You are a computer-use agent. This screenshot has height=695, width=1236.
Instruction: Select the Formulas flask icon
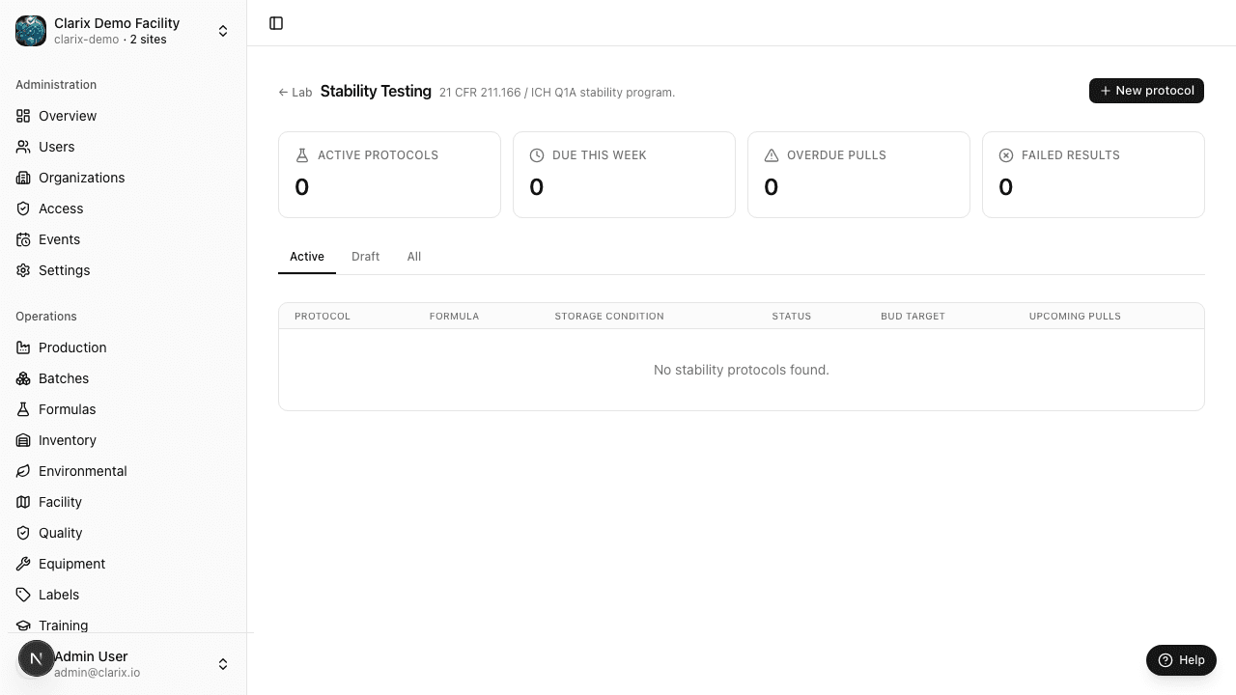(x=23, y=409)
